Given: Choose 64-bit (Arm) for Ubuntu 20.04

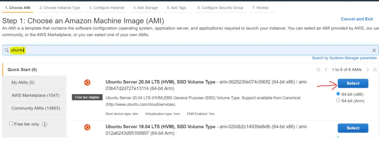Looking at the screenshot, I should pyautogui.click(x=338, y=101).
